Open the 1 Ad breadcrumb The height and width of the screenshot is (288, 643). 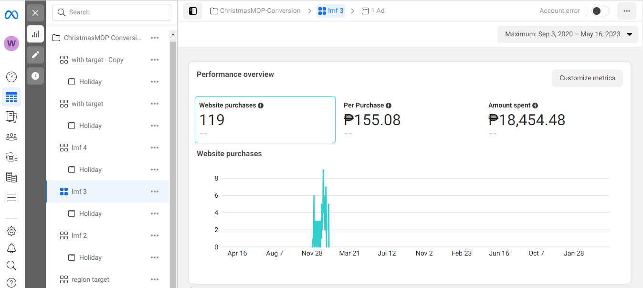coord(373,11)
